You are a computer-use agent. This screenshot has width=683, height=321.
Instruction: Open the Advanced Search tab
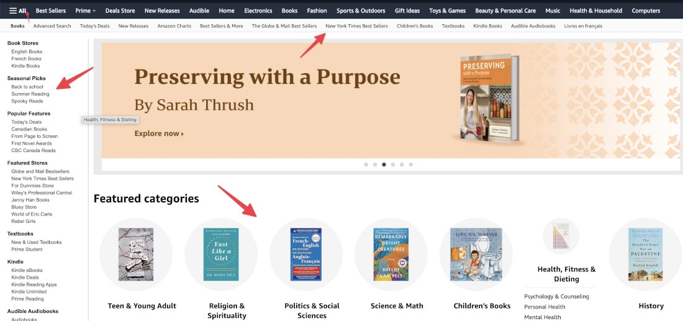pyautogui.click(x=52, y=26)
